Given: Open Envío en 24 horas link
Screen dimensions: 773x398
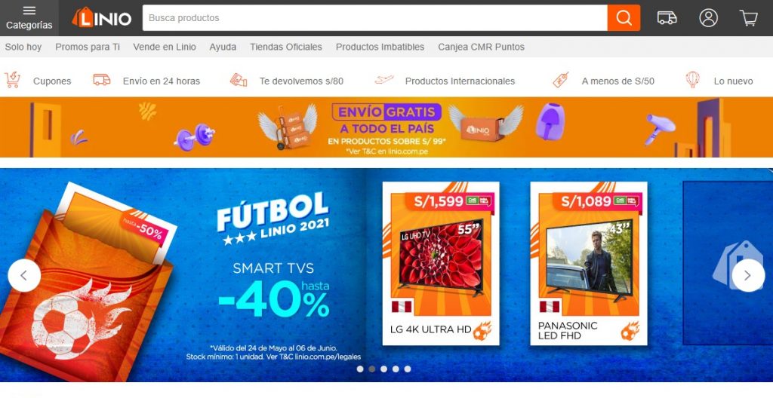Looking at the screenshot, I should coord(162,81).
